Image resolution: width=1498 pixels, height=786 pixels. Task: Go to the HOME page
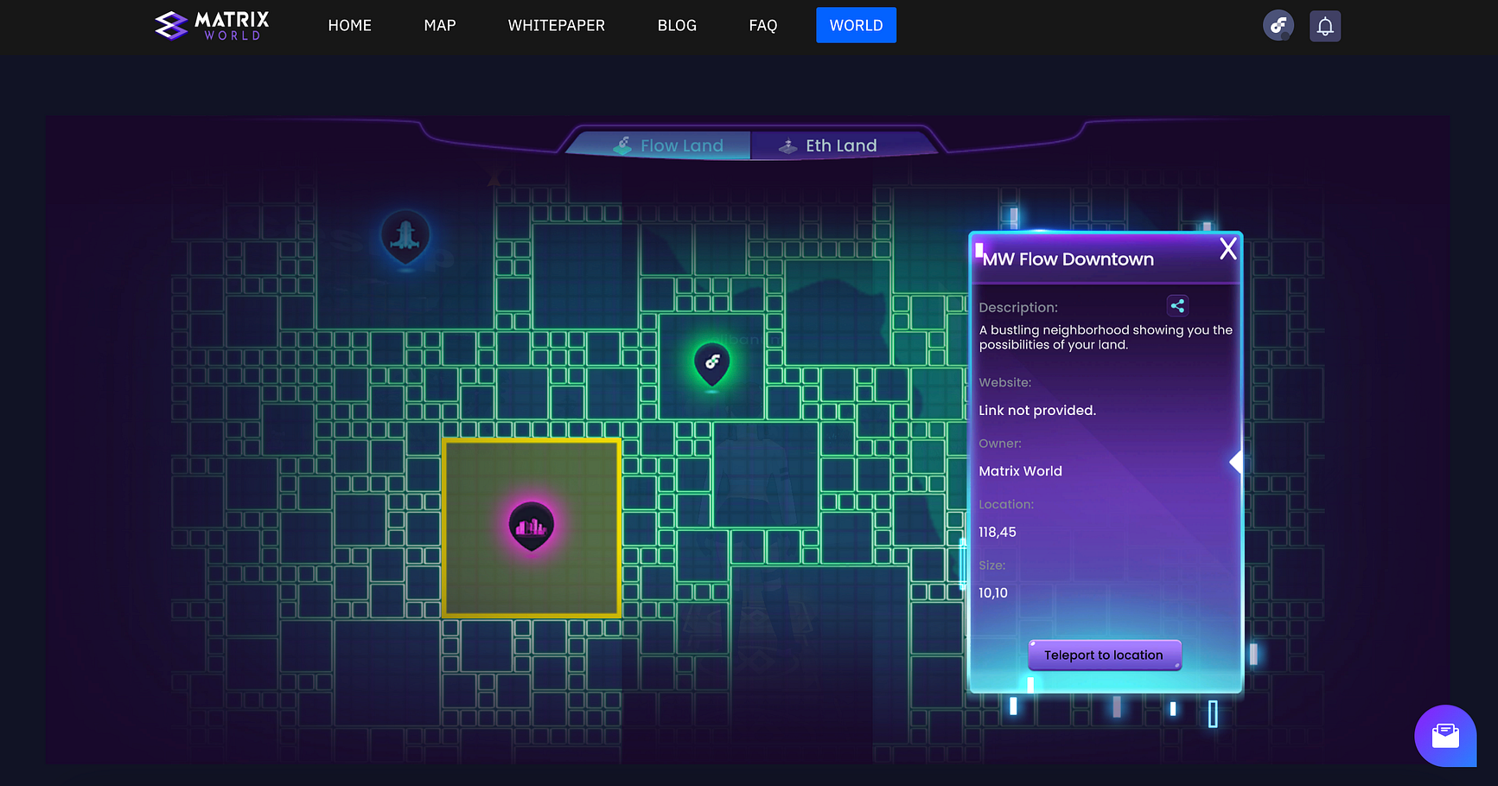(x=349, y=26)
